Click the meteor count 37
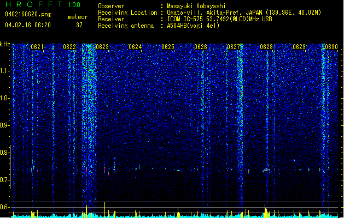 point(79,25)
